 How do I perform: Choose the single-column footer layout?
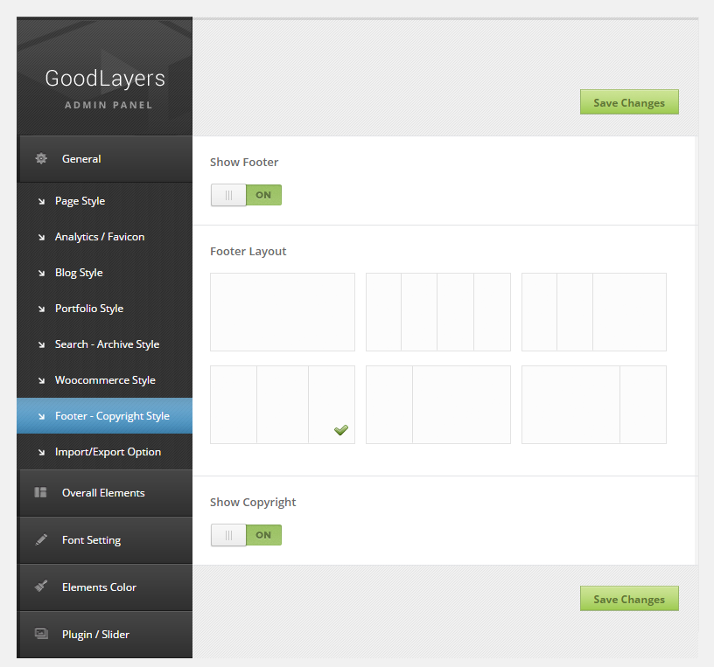[x=283, y=312]
